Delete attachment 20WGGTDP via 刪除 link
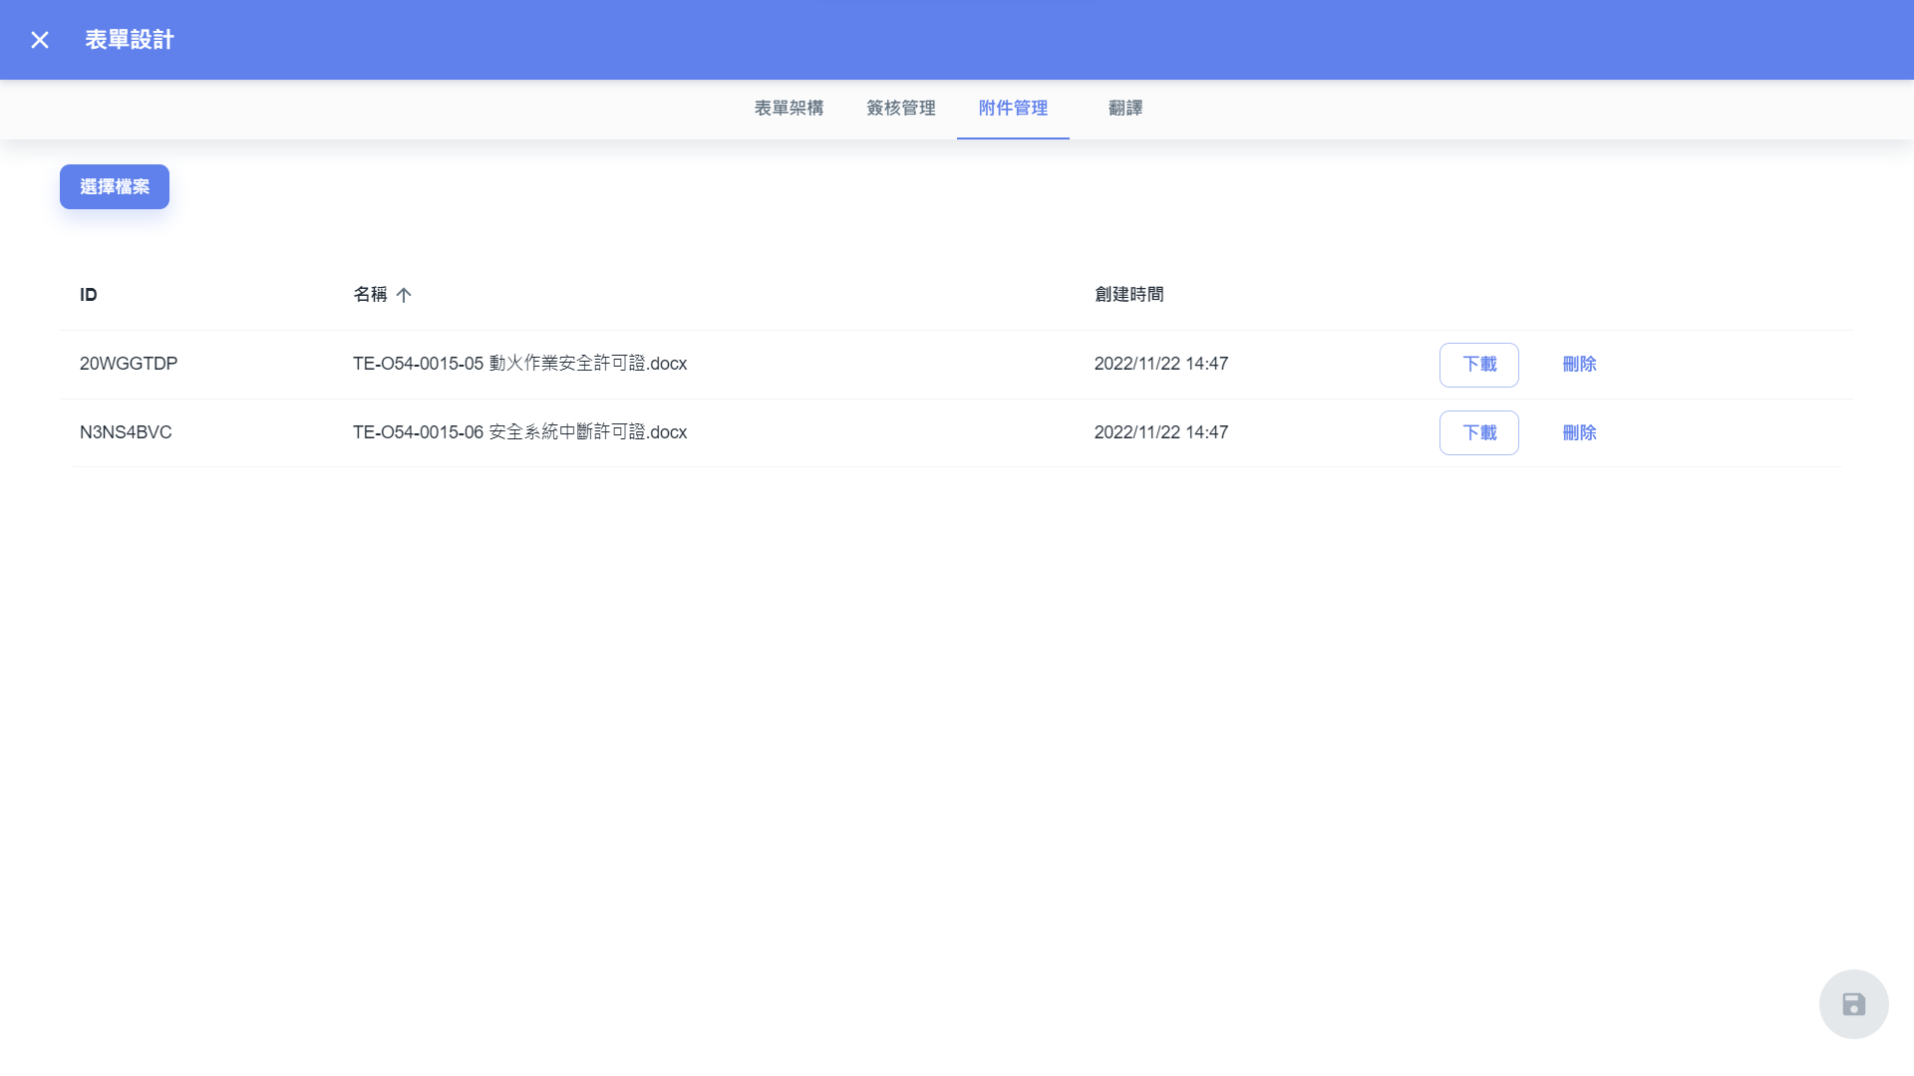This screenshot has width=1914, height=1076. pyautogui.click(x=1579, y=365)
